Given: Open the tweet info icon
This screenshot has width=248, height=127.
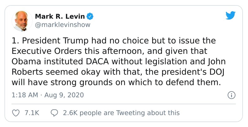Looking at the screenshot, I should [231, 95].
